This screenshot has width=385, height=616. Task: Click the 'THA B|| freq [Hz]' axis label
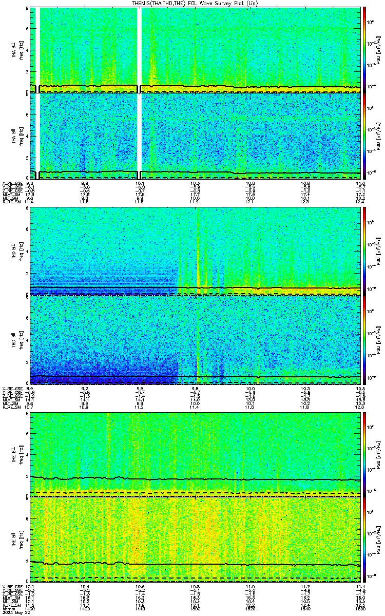[x=18, y=136]
